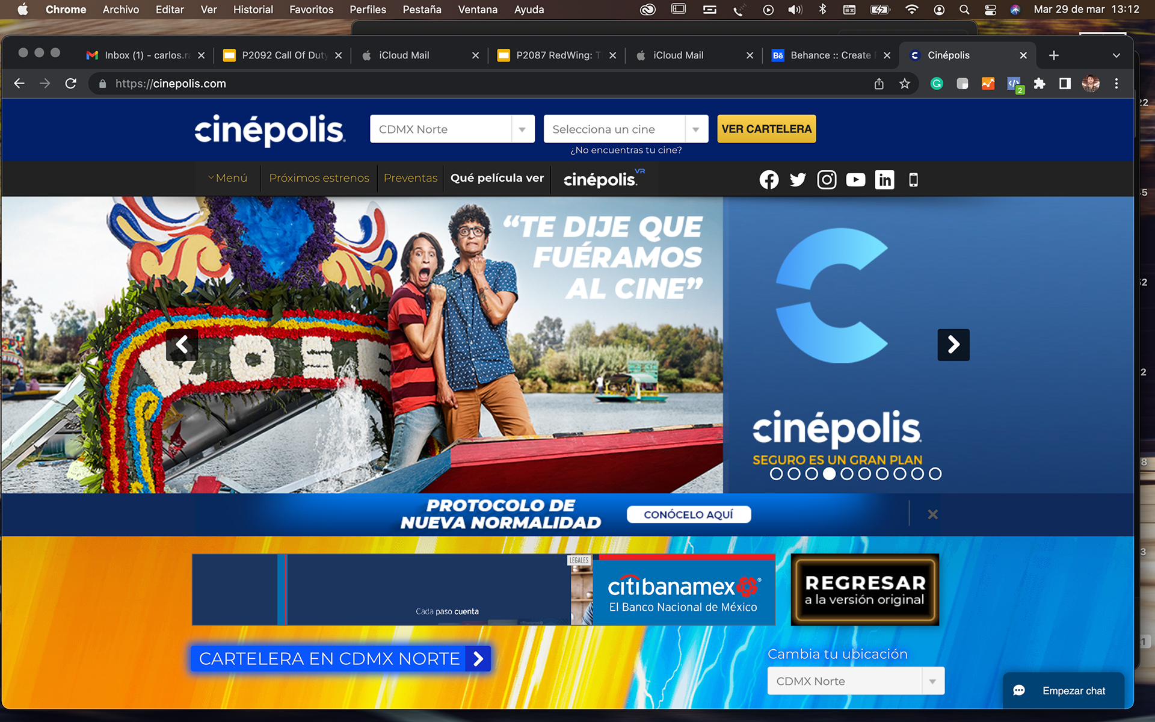This screenshot has height=722, width=1155.
Task: Select the first carousel dot indicator
Action: click(x=776, y=474)
